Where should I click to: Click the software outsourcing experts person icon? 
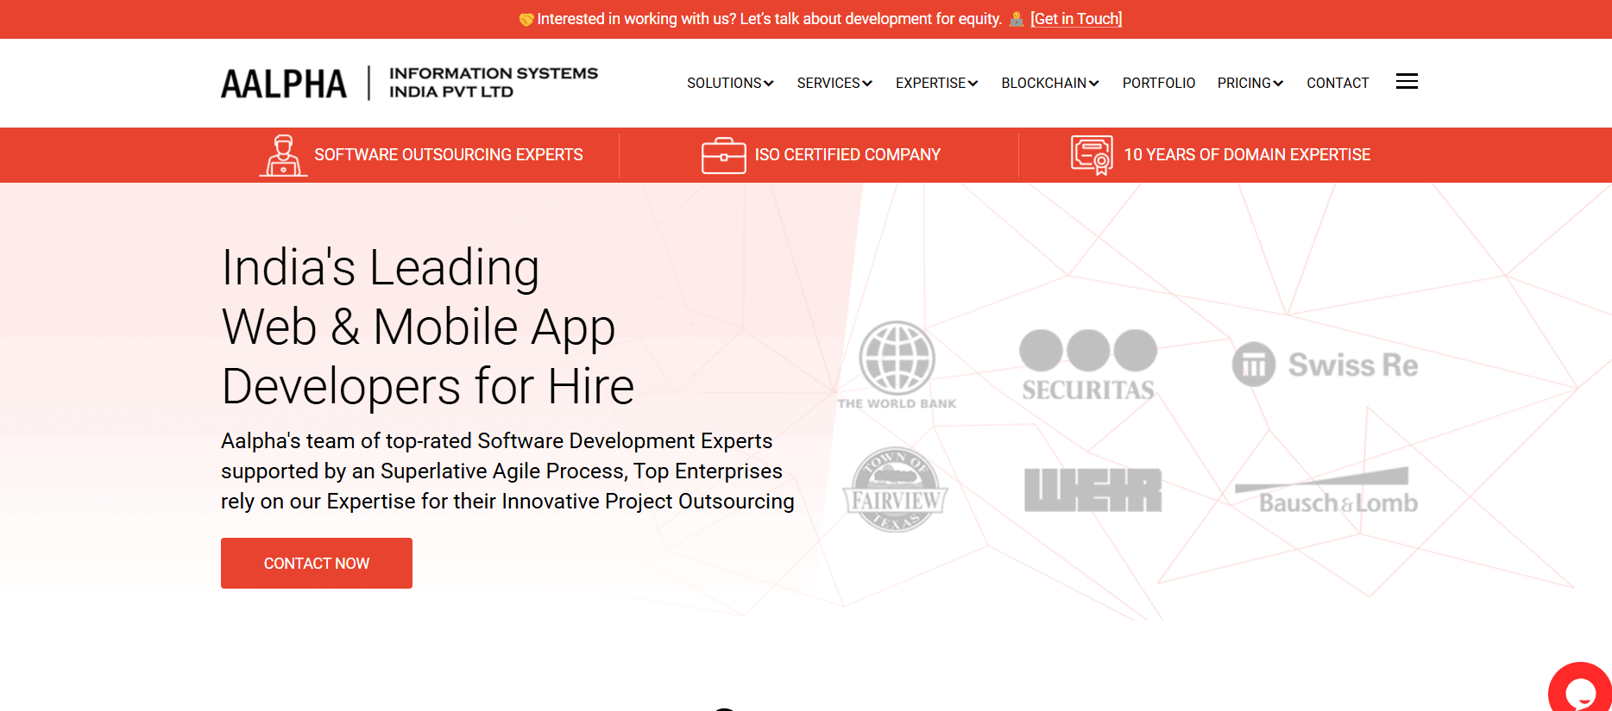[283, 155]
